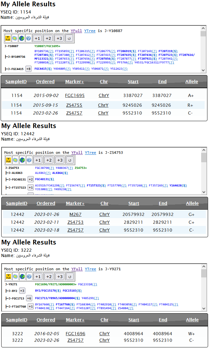Click scroll-down arrow in J-Y10887 panel
The width and height of the screenshot is (209, 349).
(x=203, y=70)
